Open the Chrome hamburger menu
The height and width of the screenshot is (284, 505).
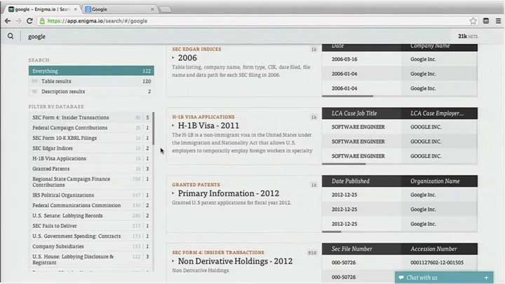(498, 21)
